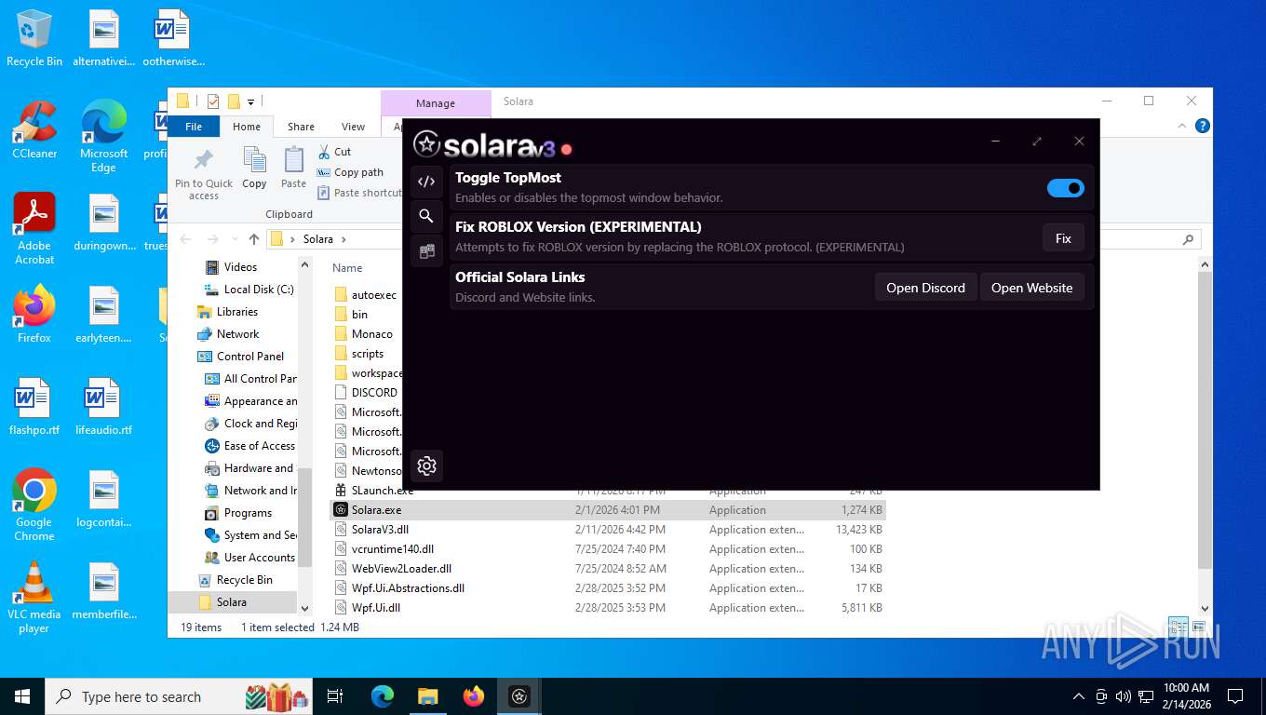Click the Solara taskbar icon
Viewport: 1266px width, 715px height.
(x=519, y=696)
